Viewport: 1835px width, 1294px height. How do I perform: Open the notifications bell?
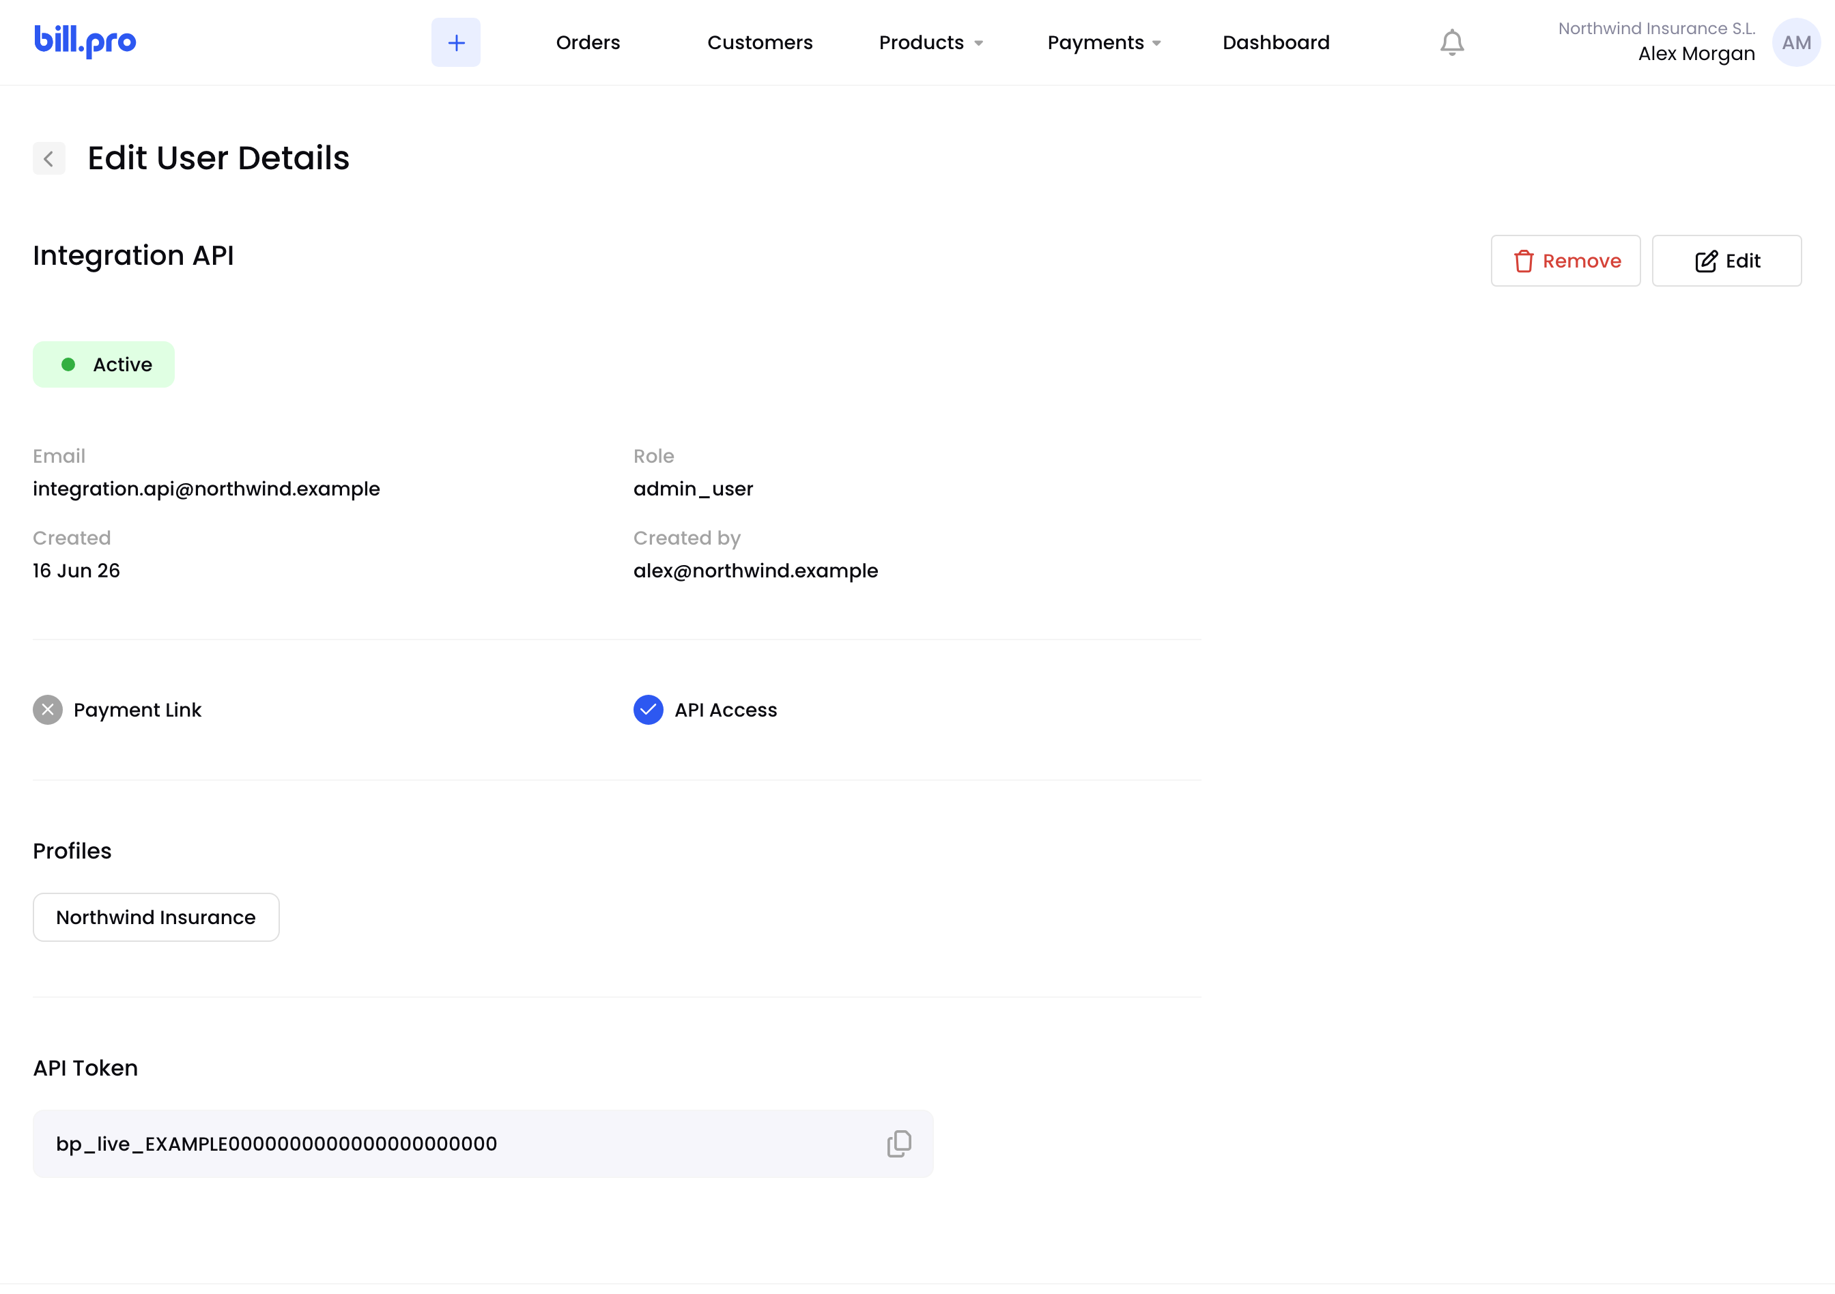coord(1451,42)
